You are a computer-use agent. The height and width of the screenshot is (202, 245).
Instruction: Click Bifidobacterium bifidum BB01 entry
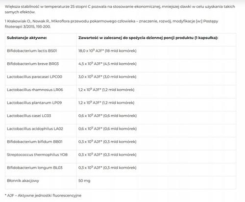(35, 142)
